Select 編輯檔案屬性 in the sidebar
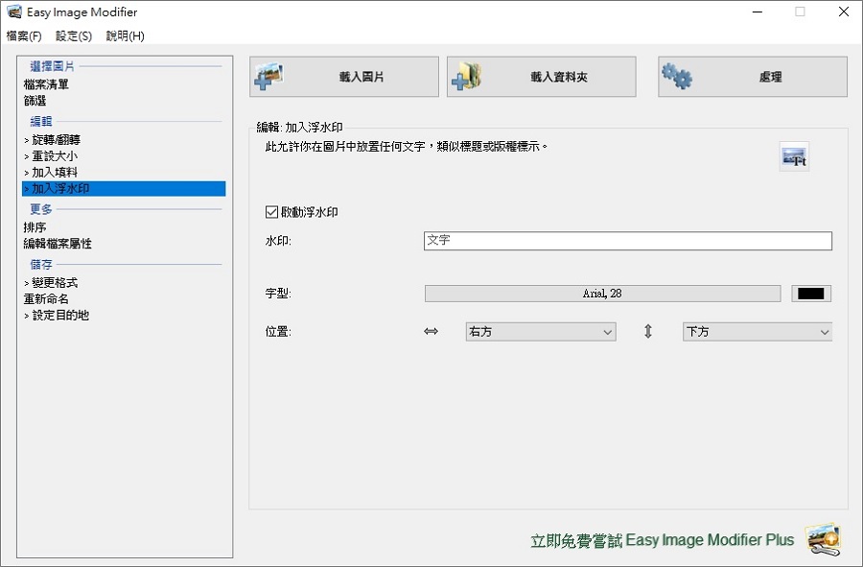Image resolution: width=863 pixels, height=567 pixels. pos(58,244)
